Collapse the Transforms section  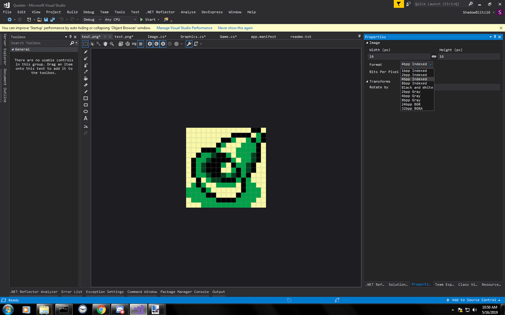pyautogui.click(x=367, y=81)
